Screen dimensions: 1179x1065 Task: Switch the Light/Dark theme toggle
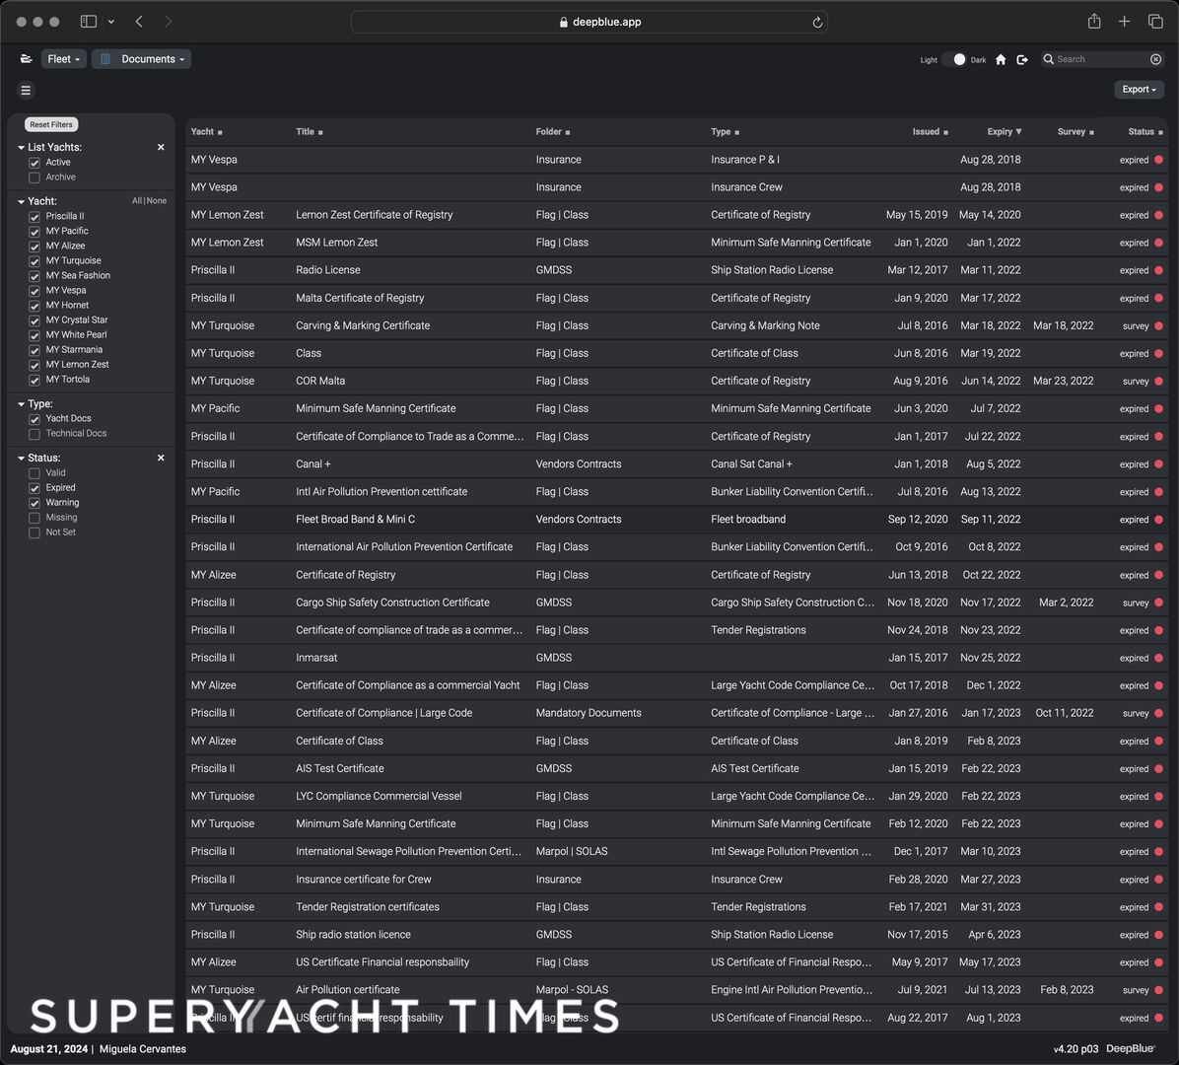pos(954,59)
